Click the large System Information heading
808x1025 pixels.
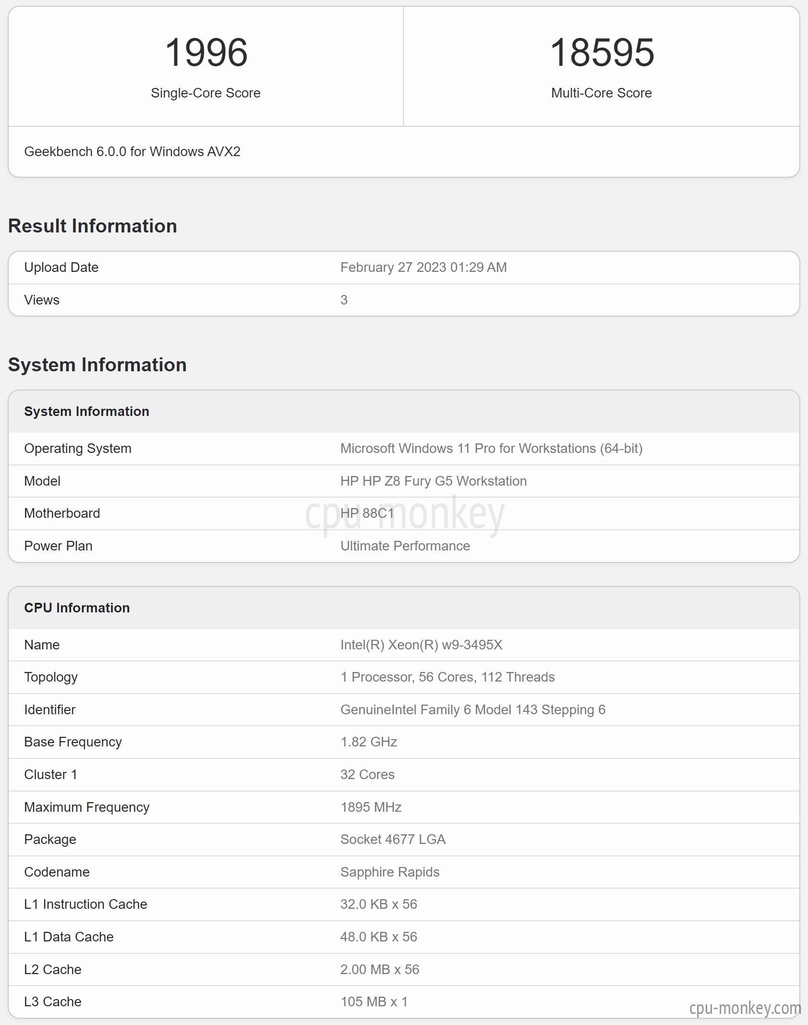(x=98, y=365)
